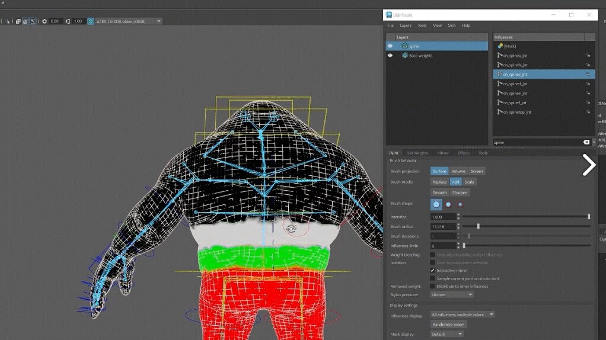Expand the Influences display dropdown

[x=463, y=315]
